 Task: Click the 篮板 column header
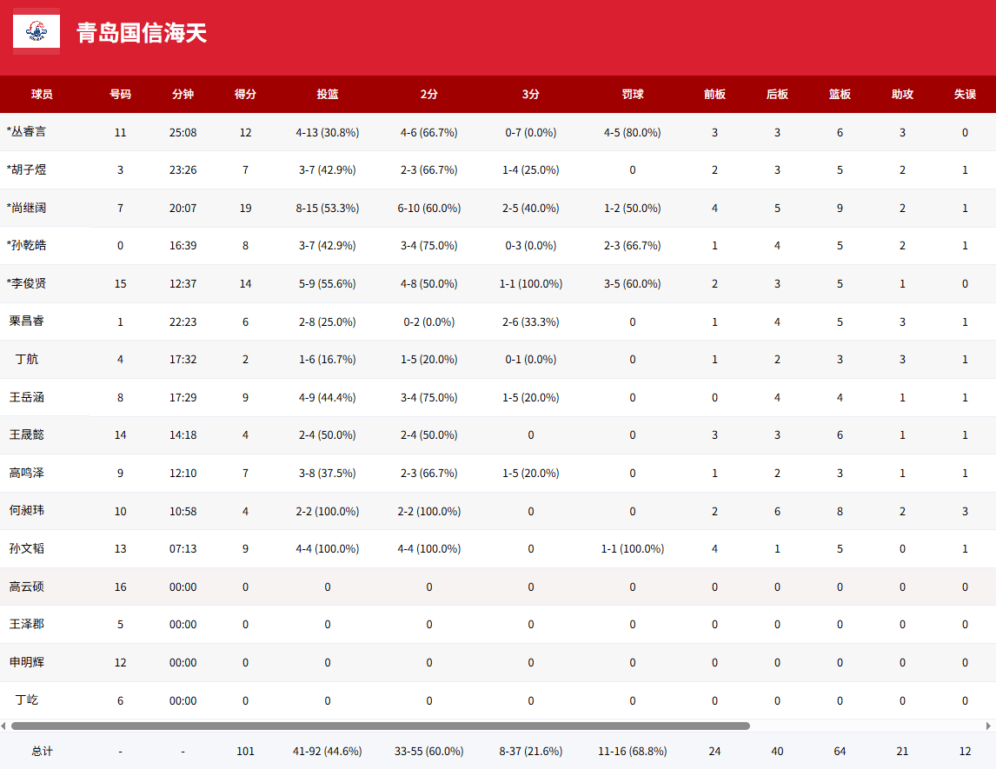click(x=840, y=94)
